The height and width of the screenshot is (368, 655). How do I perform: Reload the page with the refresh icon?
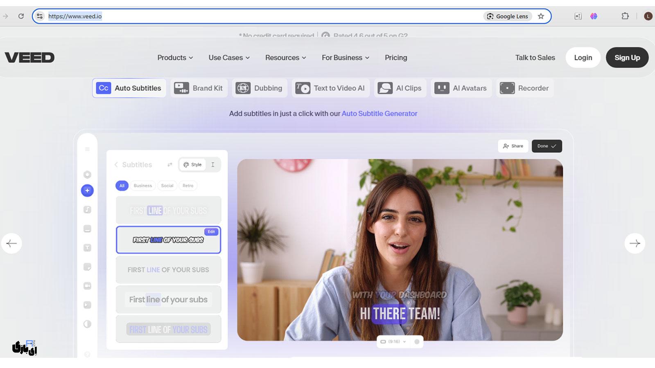21,16
